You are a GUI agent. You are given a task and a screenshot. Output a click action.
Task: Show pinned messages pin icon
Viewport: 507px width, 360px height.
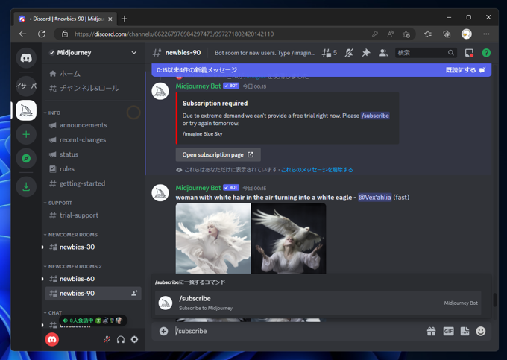(x=365, y=53)
